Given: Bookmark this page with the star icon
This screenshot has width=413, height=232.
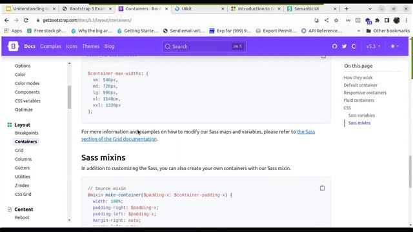Looking at the screenshot, I should pos(336,20).
